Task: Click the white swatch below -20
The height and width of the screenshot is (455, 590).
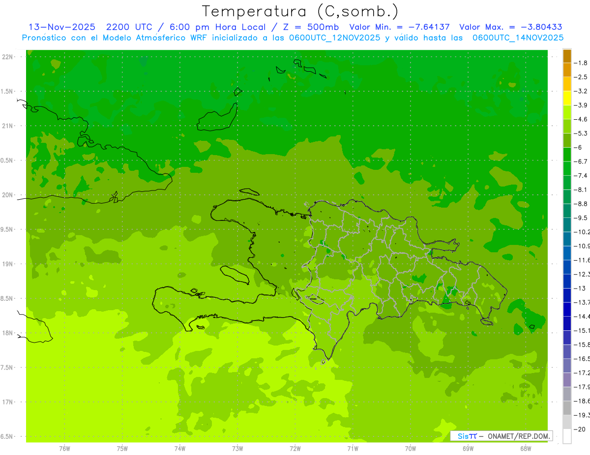Action: coord(567,436)
